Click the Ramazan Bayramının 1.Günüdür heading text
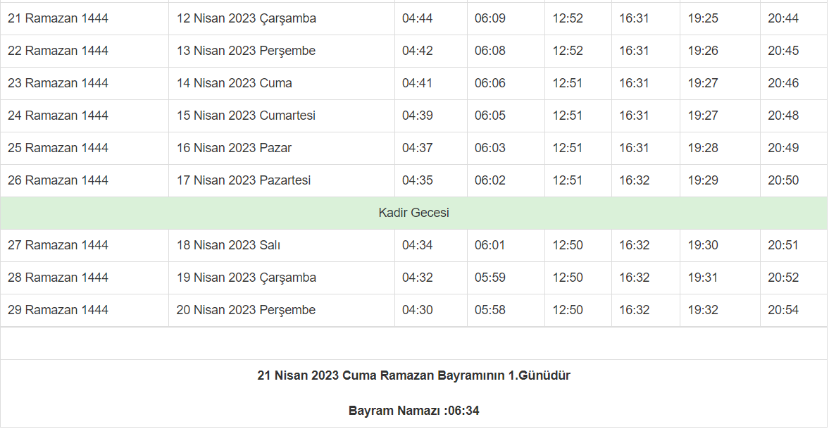This screenshot has height=429, width=829. tap(413, 375)
